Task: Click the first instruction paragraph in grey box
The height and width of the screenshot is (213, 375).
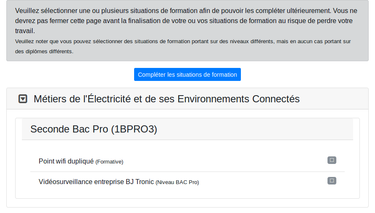Action: 186,21
